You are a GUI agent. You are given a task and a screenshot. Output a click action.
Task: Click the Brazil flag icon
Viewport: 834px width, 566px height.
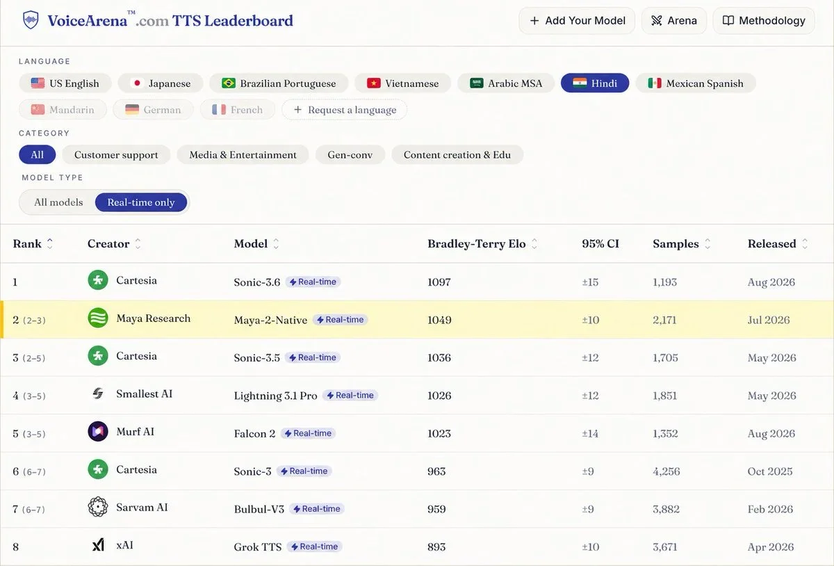(229, 83)
